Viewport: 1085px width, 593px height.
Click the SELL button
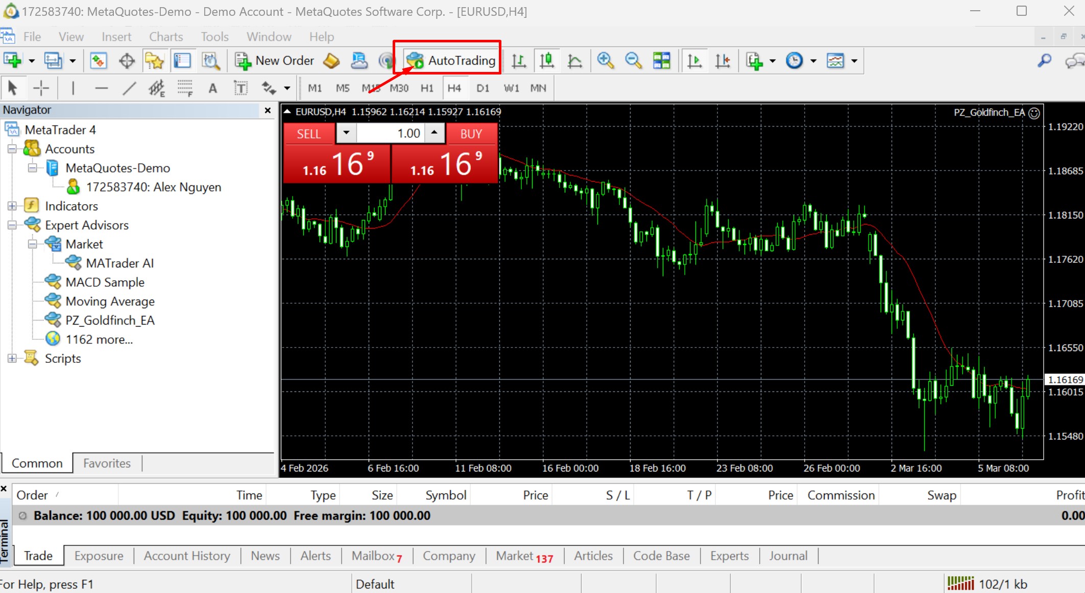click(308, 133)
